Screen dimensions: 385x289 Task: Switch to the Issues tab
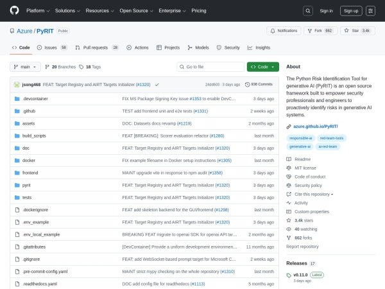(x=52, y=48)
